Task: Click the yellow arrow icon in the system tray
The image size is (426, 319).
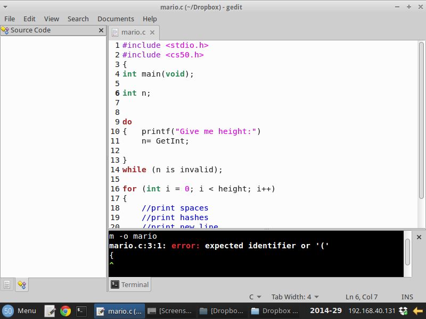Action: click(x=418, y=311)
